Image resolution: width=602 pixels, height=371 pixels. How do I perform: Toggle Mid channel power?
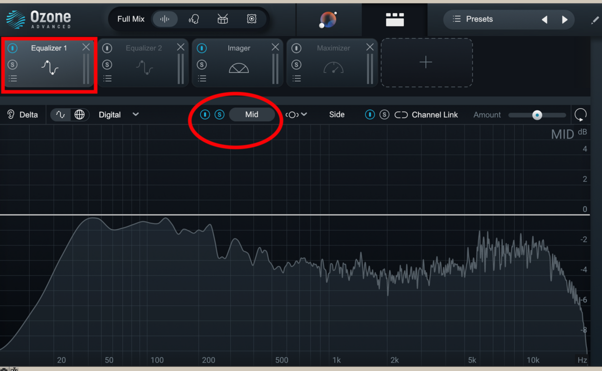point(205,115)
